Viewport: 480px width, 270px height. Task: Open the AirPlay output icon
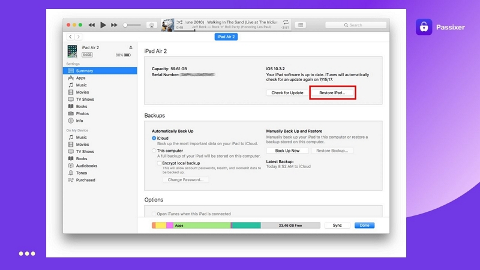[152, 25]
